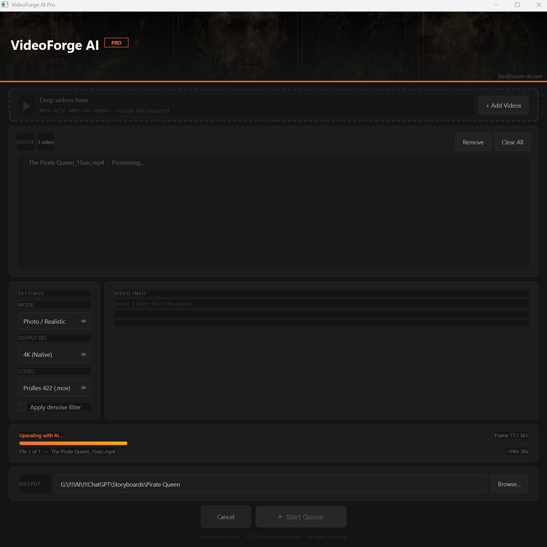Screen dimensions: 547x547
Task: Click the 1 video queue count label
Action: click(x=46, y=142)
